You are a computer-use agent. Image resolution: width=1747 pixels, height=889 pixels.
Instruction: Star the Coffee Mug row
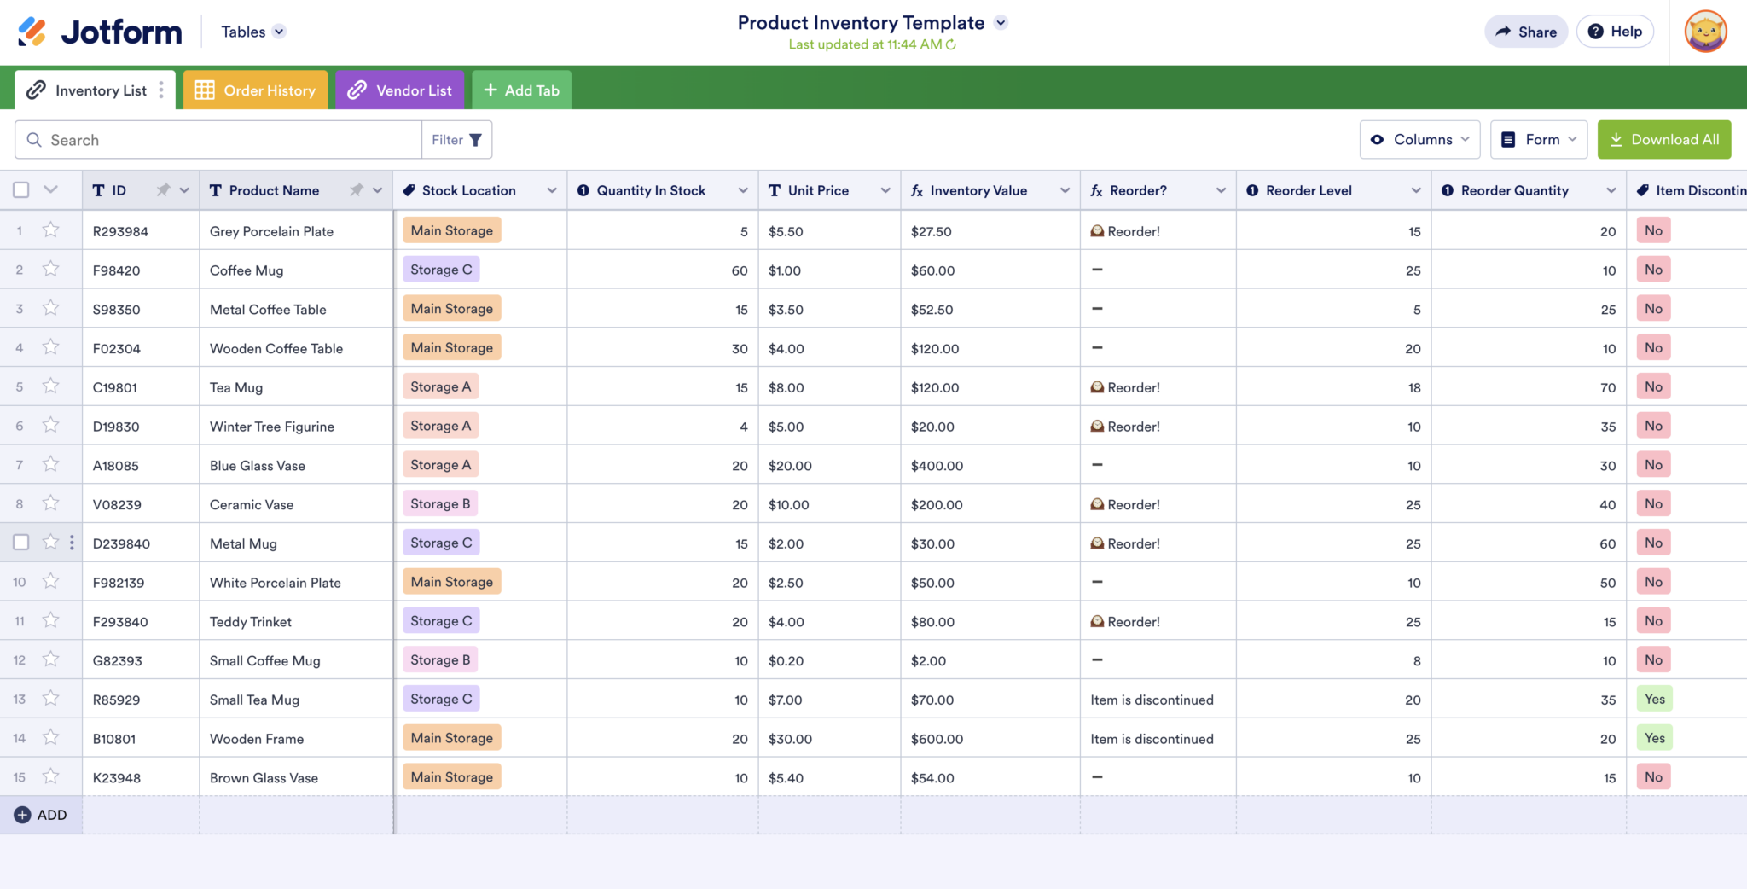coord(50,270)
